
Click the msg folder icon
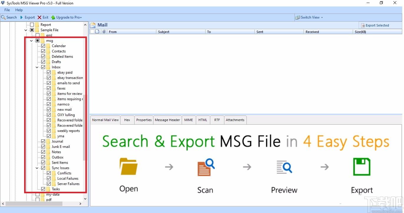pos(43,41)
